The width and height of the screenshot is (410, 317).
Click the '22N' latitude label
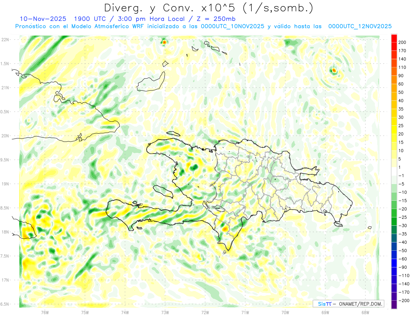click(x=5, y=40)
